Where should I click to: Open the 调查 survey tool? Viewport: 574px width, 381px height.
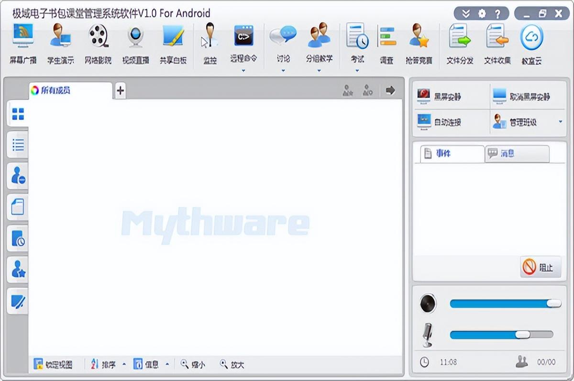[386, 45]
